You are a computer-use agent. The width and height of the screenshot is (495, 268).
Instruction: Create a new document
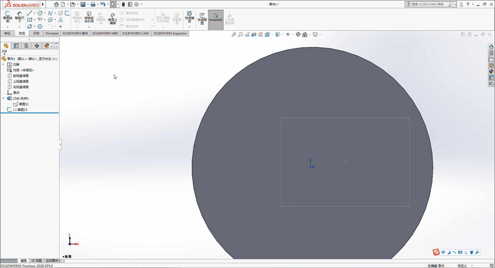[63, 4]
